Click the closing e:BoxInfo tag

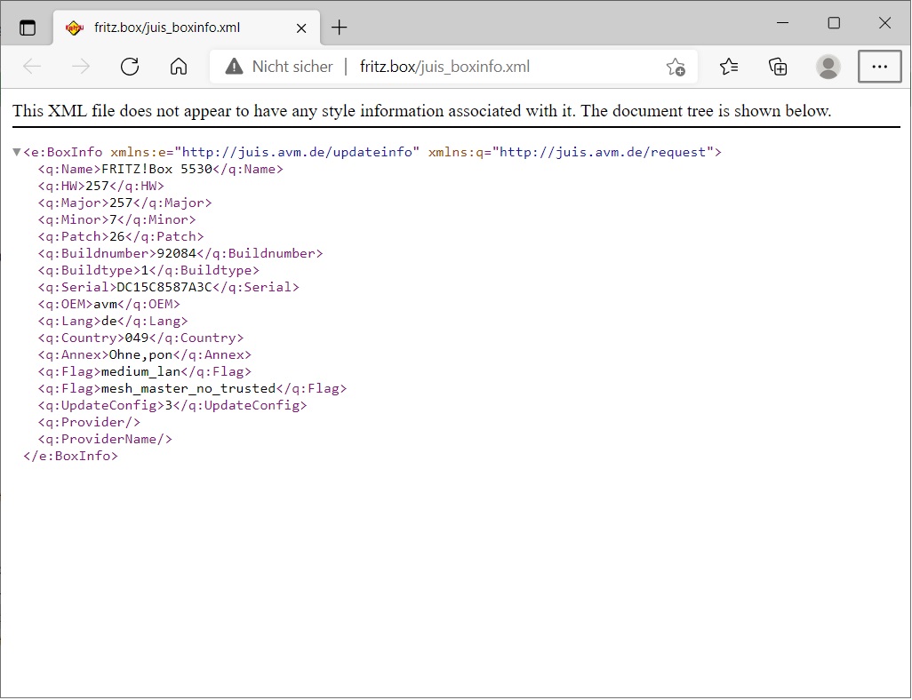pos(71,456)
